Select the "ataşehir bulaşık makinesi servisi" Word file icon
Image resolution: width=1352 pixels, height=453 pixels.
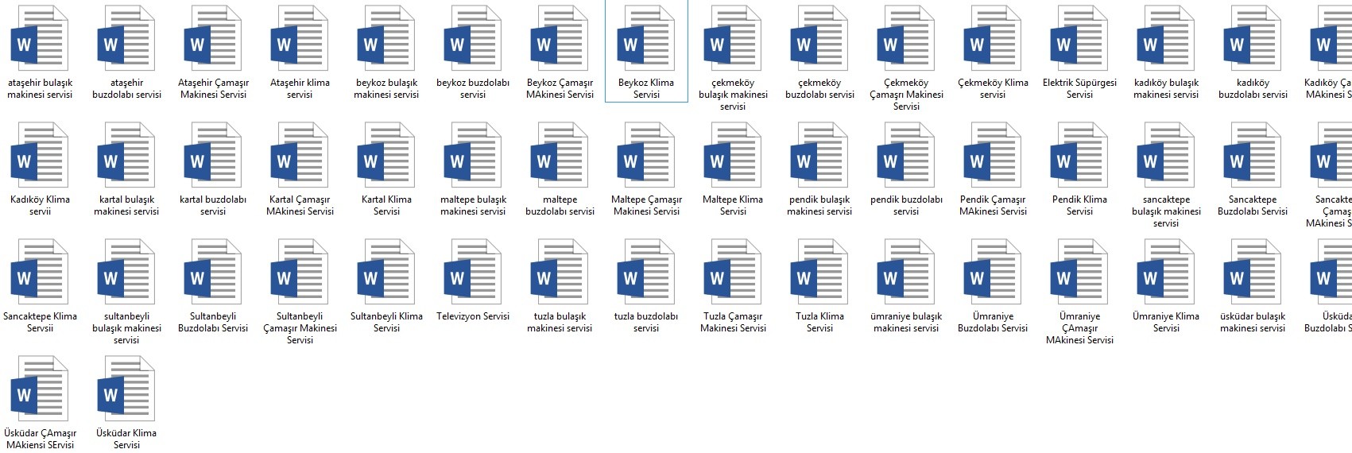[39, 38]
